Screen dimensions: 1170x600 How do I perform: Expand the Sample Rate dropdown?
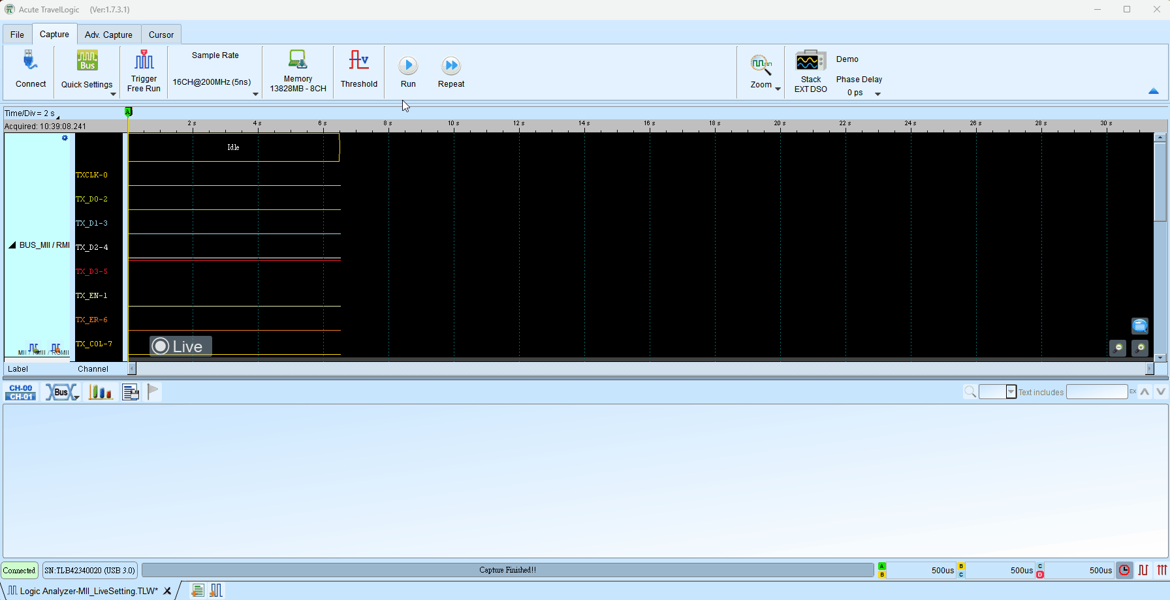[255, 94]
